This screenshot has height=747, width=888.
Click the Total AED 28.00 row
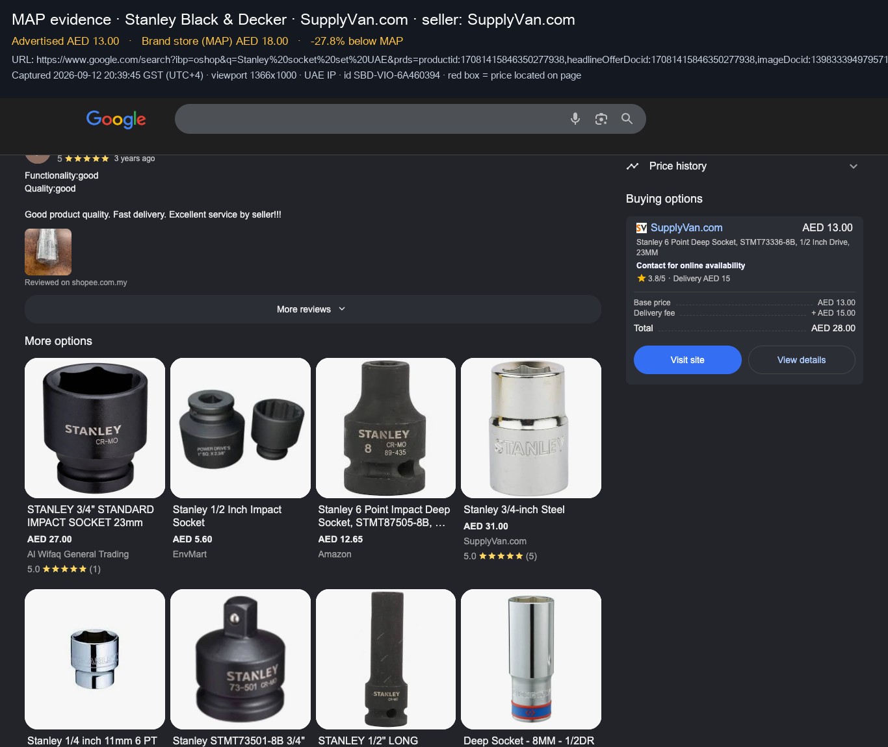coord(744,328)
